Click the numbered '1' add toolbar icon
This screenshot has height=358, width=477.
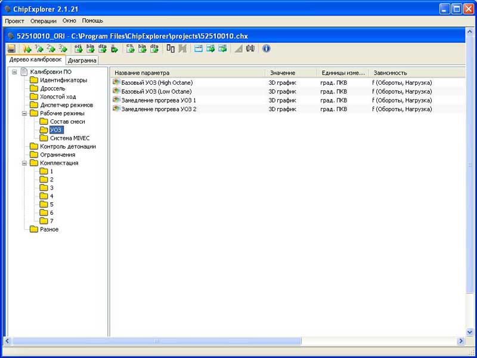click(39, 48)
